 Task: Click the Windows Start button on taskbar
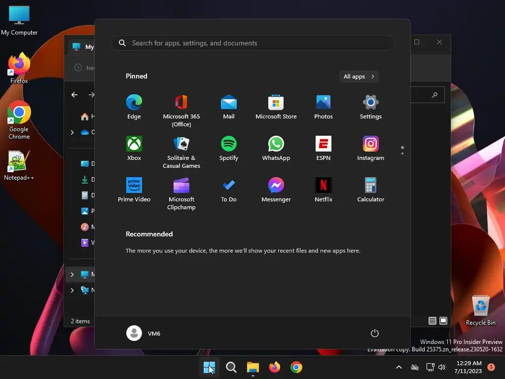point(209,367)
